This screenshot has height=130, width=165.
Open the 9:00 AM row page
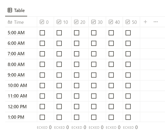click(16, 75)
